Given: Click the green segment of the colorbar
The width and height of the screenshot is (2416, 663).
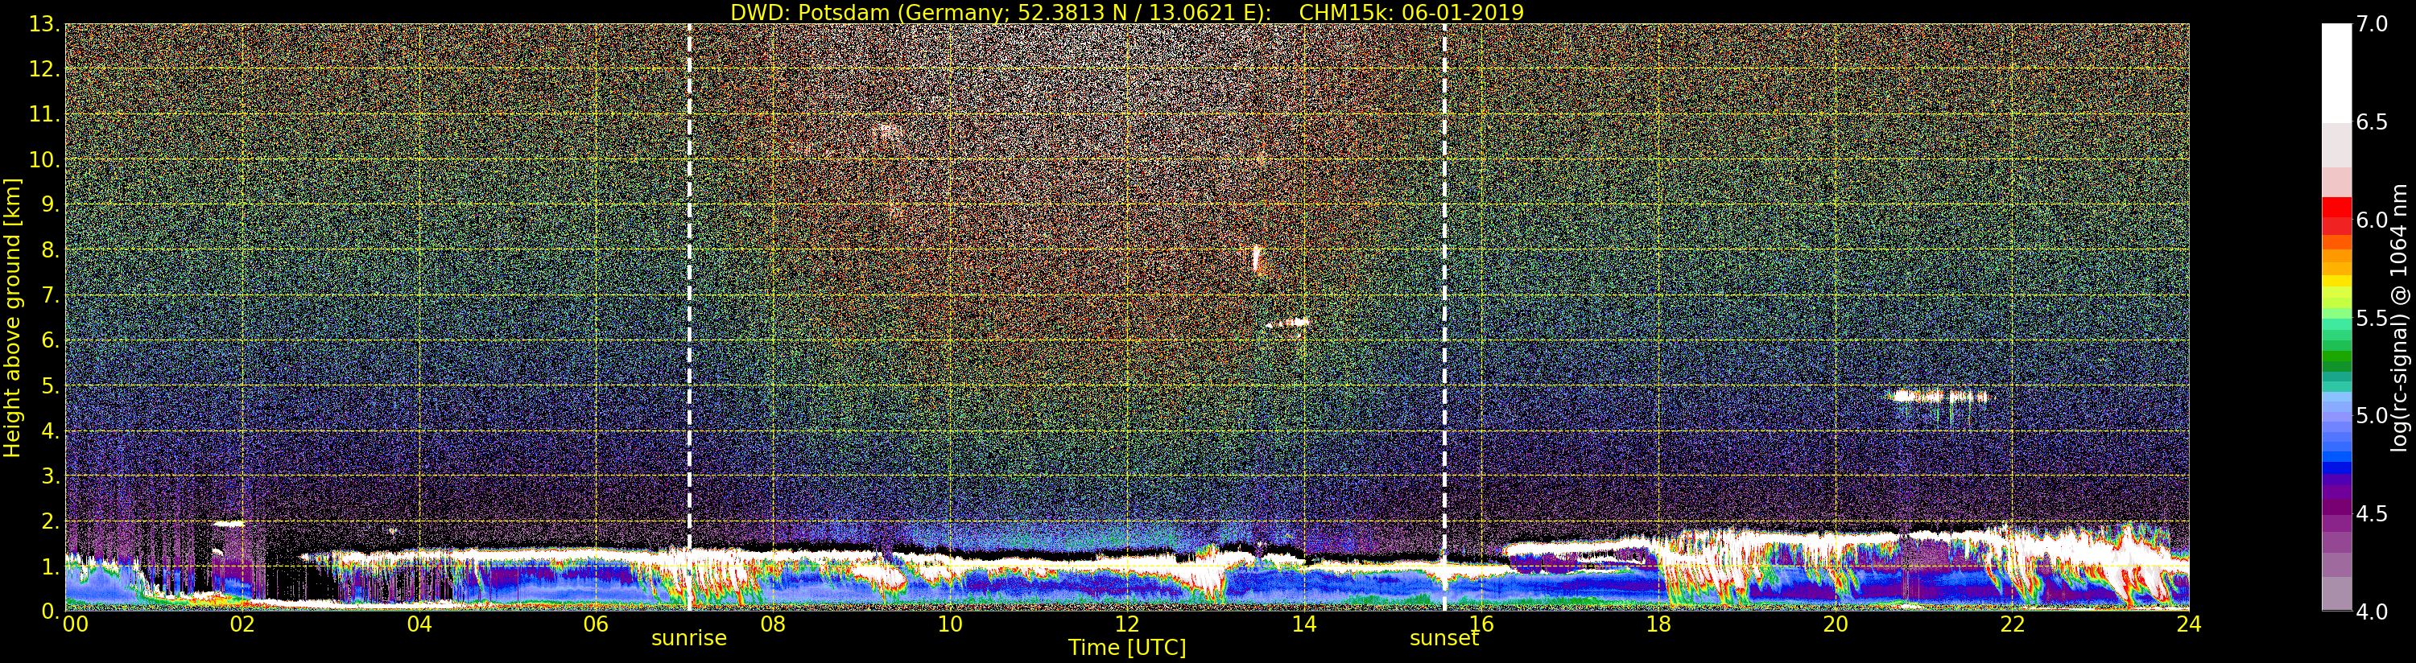Looking at the screenshot, I should click(2336, 356).
